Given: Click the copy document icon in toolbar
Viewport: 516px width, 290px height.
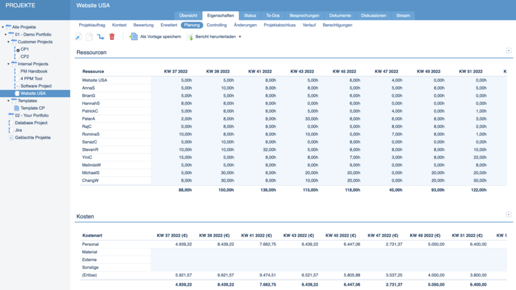Looking at the screenshot, I should [90, 37].
